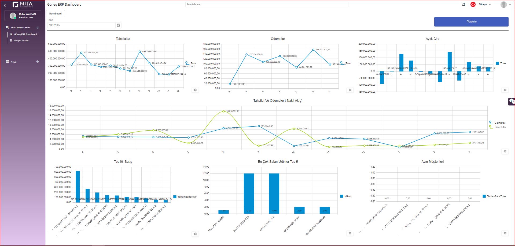Screen dimensions: 515x246
Task: Open Maliyet Analizi in the sidebar
Action: 21,41
